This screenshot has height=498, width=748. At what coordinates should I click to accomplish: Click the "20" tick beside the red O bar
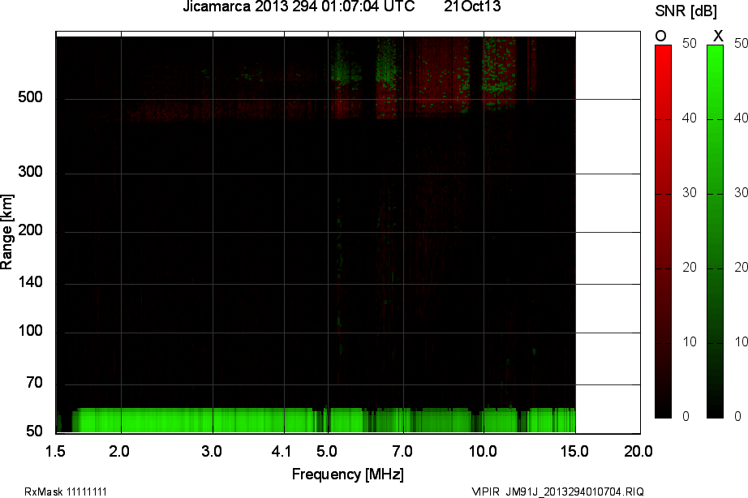(690, 268)
